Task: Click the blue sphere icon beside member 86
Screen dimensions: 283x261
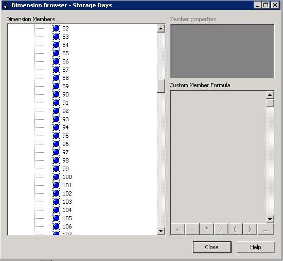Action: click(x=56, y=61)
